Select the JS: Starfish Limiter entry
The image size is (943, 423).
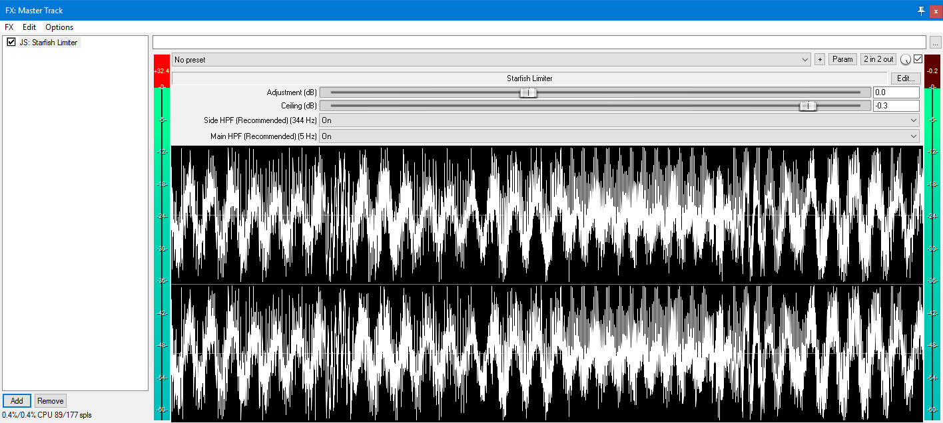pyautogui.click(x=49, y=43)
